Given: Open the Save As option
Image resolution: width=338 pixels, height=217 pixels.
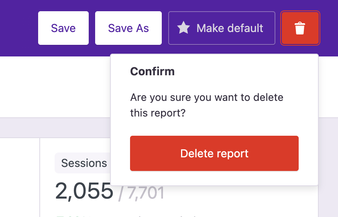Looking at the screenshot, I should 128,28.
